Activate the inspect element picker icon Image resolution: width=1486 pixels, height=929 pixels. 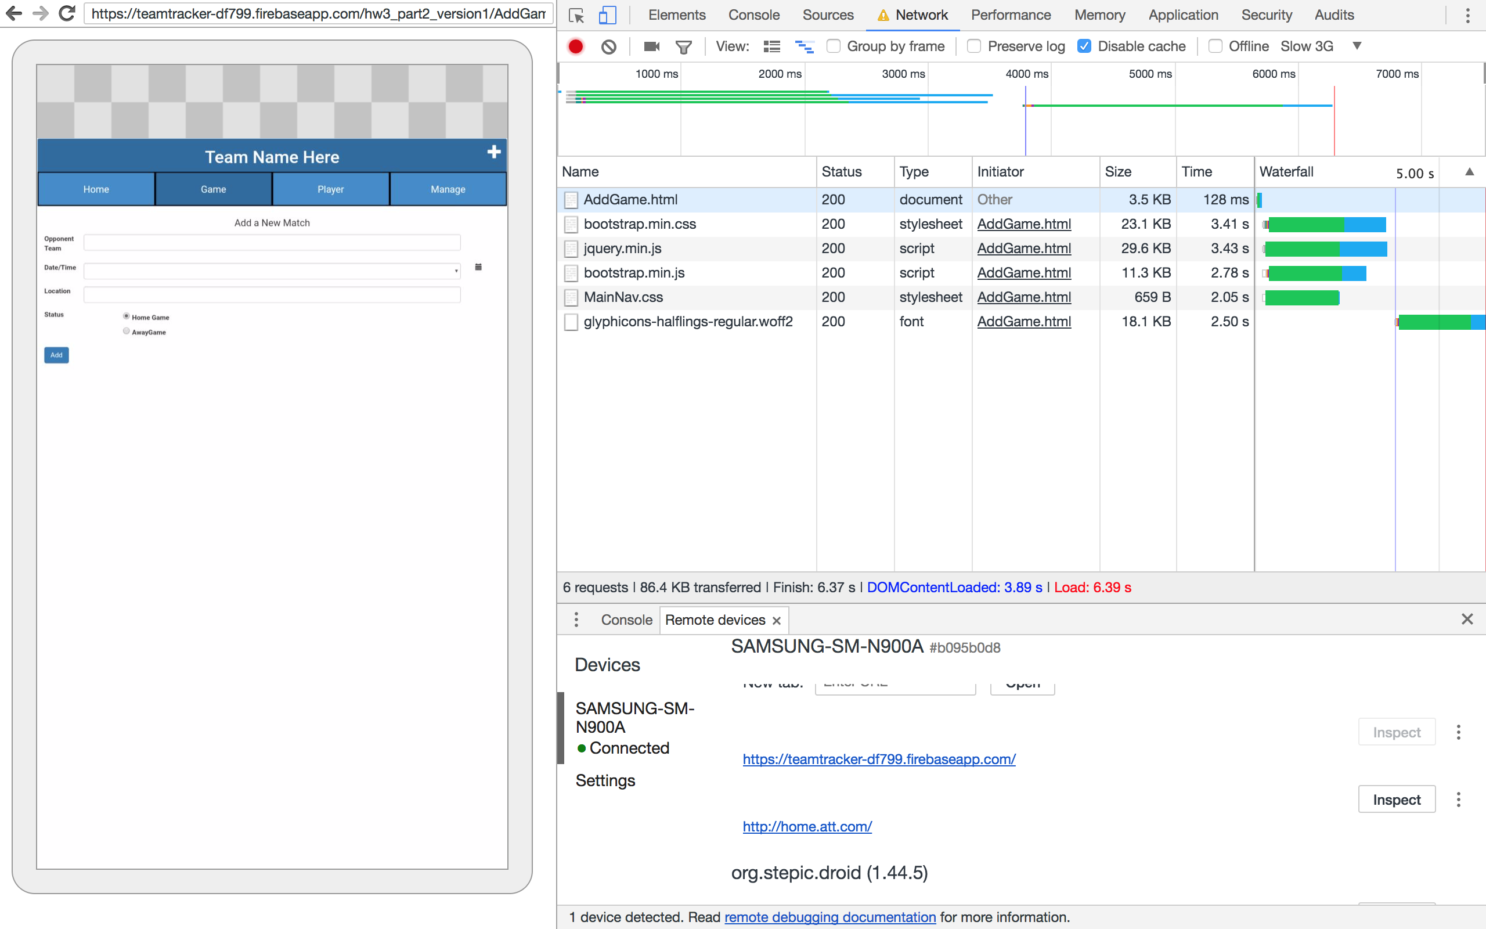576,15
